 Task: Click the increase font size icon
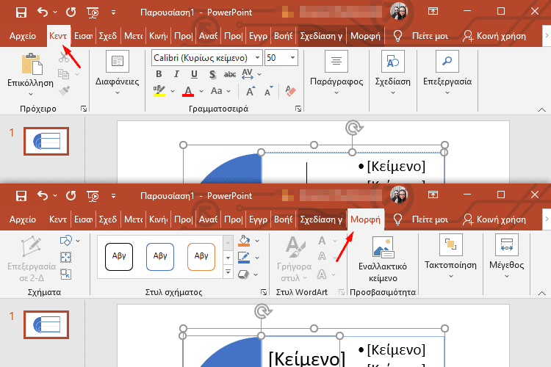tap(251, 91)
